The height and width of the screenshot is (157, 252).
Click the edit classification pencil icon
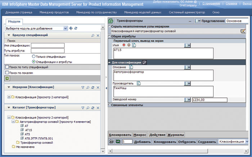tap(243, 31)
